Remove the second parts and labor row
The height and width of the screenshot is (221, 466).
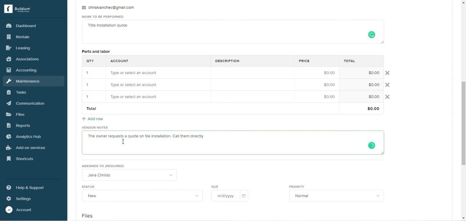click(387, 85)
